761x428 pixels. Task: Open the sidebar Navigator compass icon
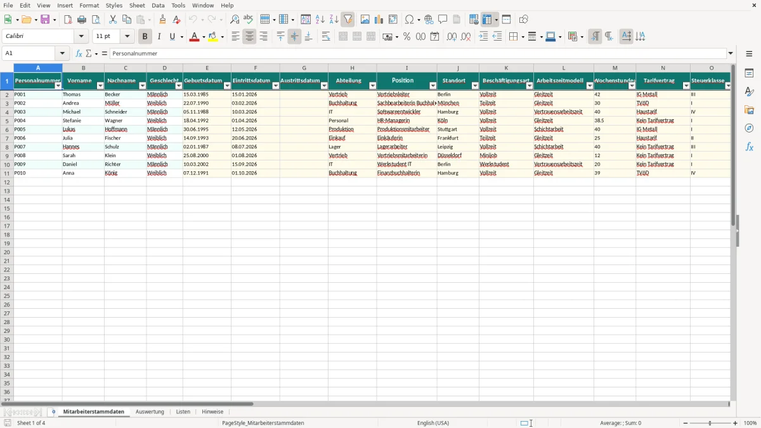tap(749, 129)
